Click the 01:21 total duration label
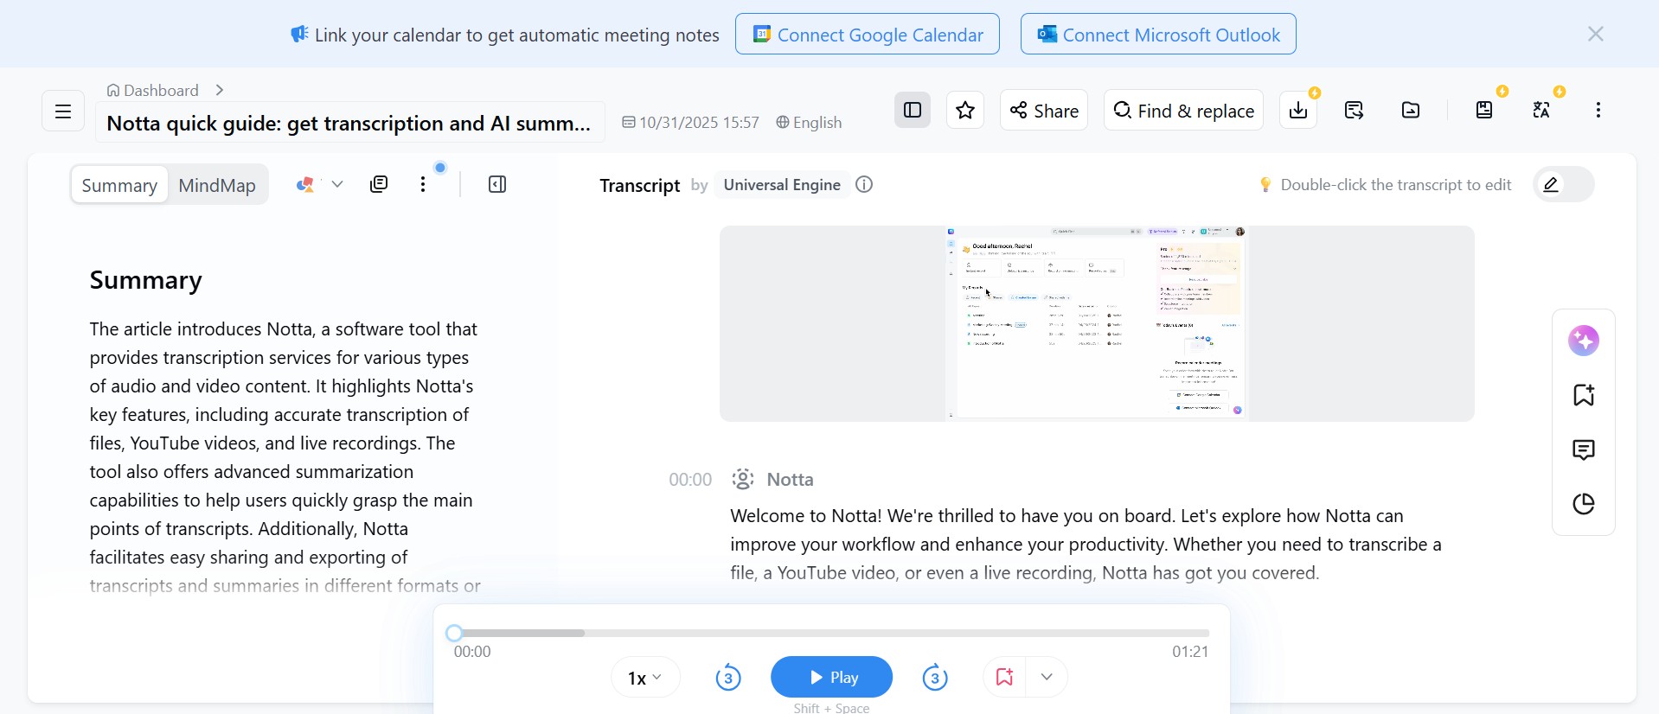Image resolution: width=1659 pixels, height=714 pixels. pyautogui.click(x=1190, y=652)
